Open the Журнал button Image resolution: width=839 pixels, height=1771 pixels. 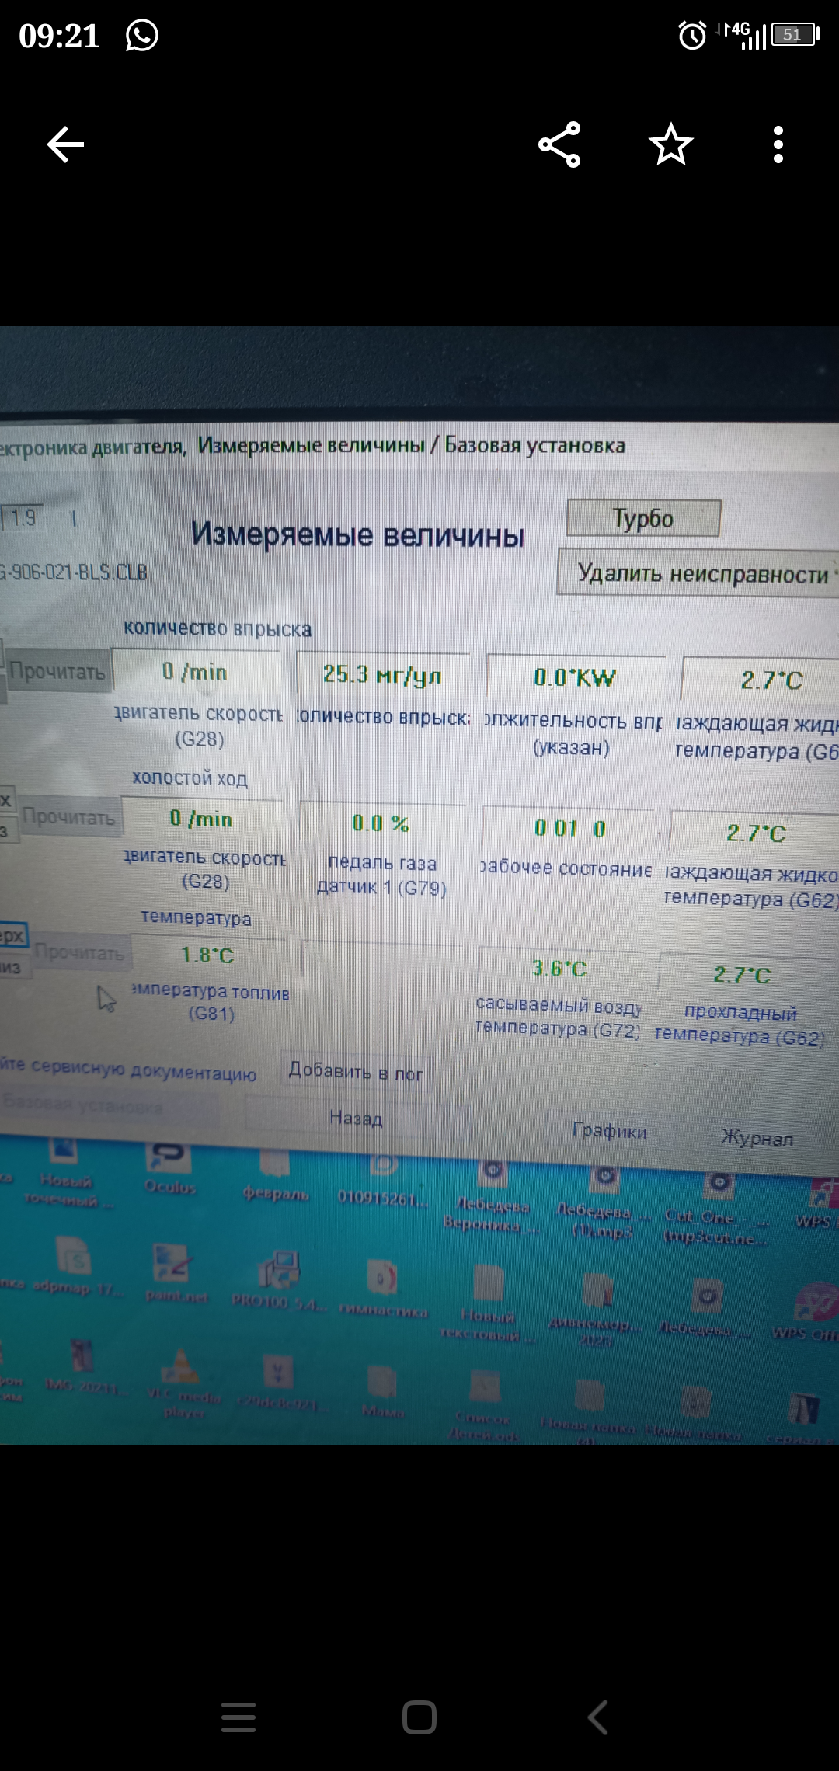click(x=757, y=1138)
